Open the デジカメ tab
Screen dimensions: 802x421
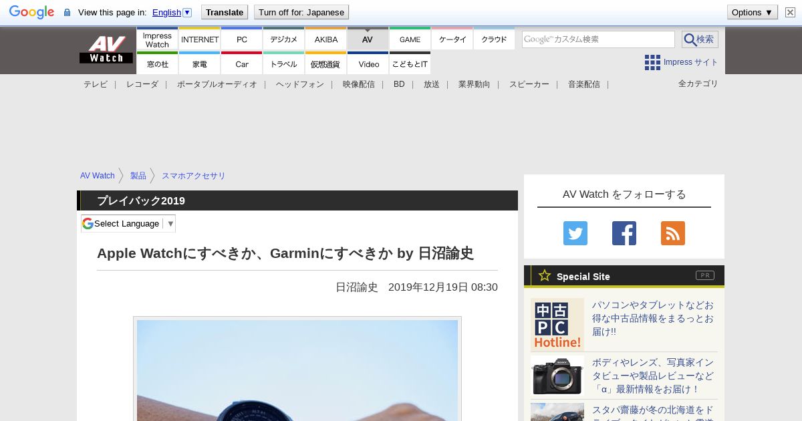pos(284,39)
